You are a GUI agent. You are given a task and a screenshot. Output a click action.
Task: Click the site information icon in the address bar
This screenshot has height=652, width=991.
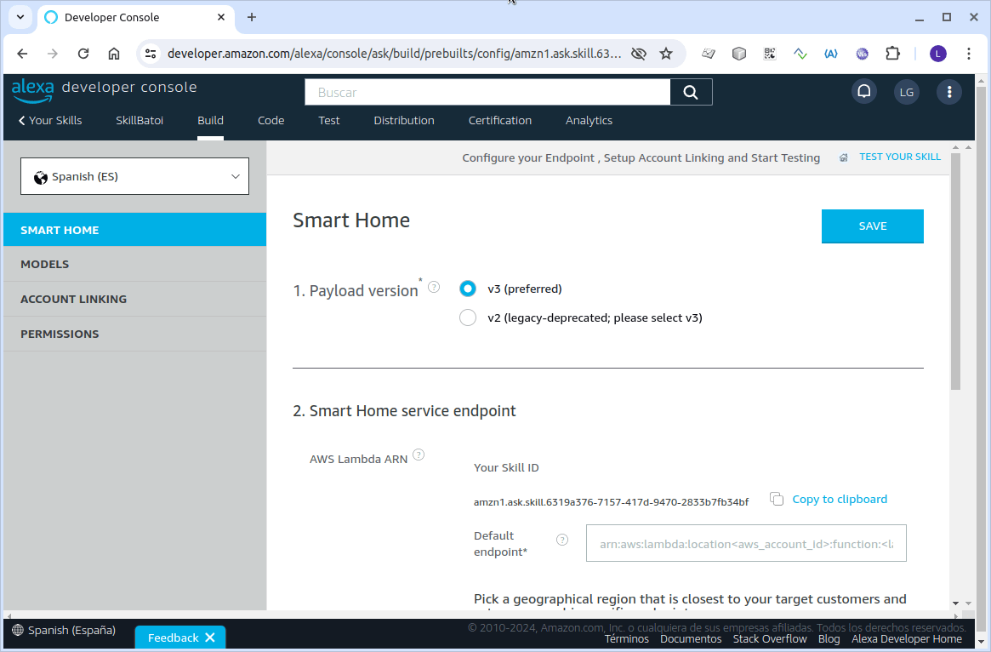(151, 54)
